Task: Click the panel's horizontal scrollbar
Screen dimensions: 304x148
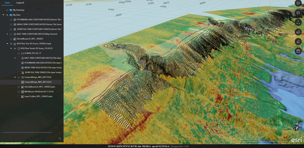Action: 27,133
